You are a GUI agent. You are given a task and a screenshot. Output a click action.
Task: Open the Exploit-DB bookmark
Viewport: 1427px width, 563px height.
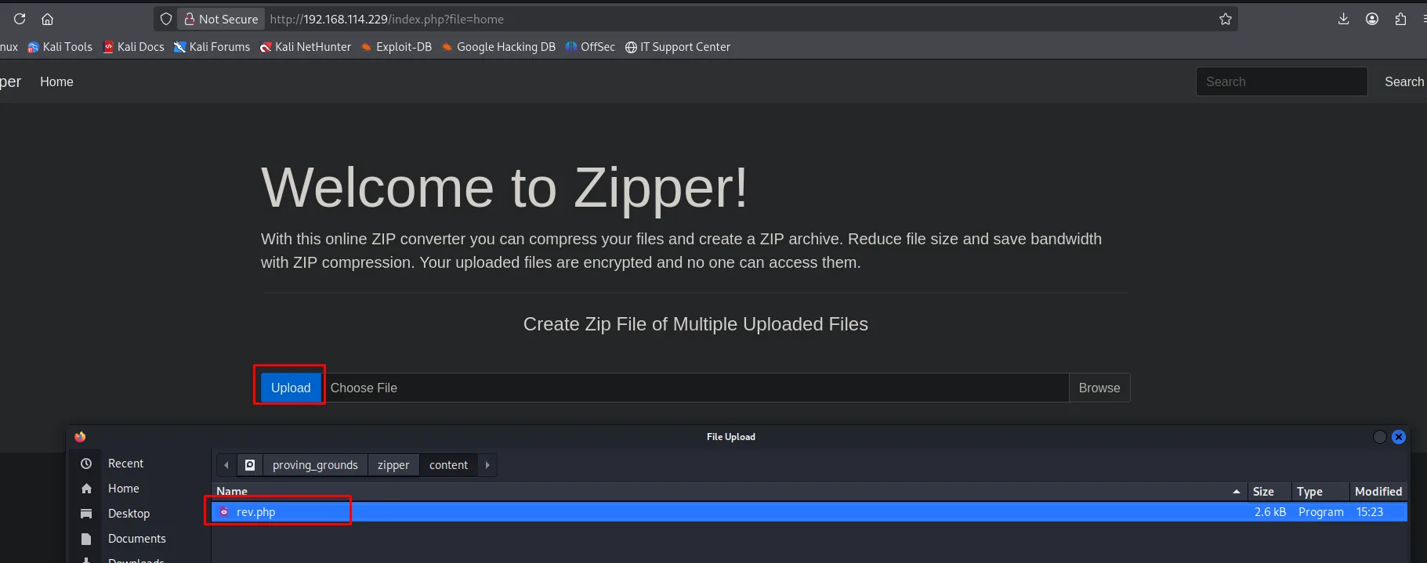396,47
